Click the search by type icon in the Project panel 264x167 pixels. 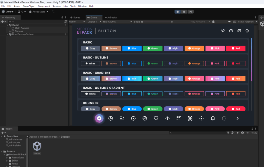click(233, 133)
